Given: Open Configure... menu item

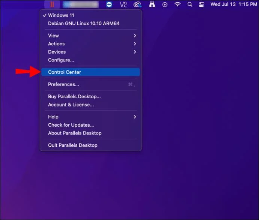Looking at the screenshot, I should pyautogui.click(x=90, y=60).
